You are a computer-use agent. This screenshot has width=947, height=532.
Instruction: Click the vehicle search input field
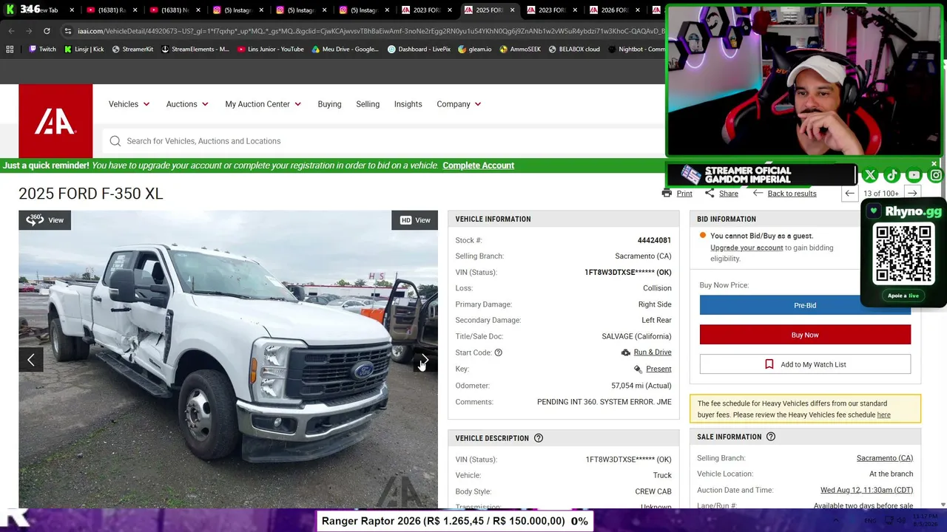point(385,141)
